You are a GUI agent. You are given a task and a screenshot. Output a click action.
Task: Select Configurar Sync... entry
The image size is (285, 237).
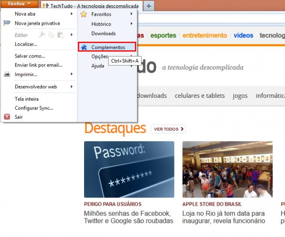tap(34, 108)
